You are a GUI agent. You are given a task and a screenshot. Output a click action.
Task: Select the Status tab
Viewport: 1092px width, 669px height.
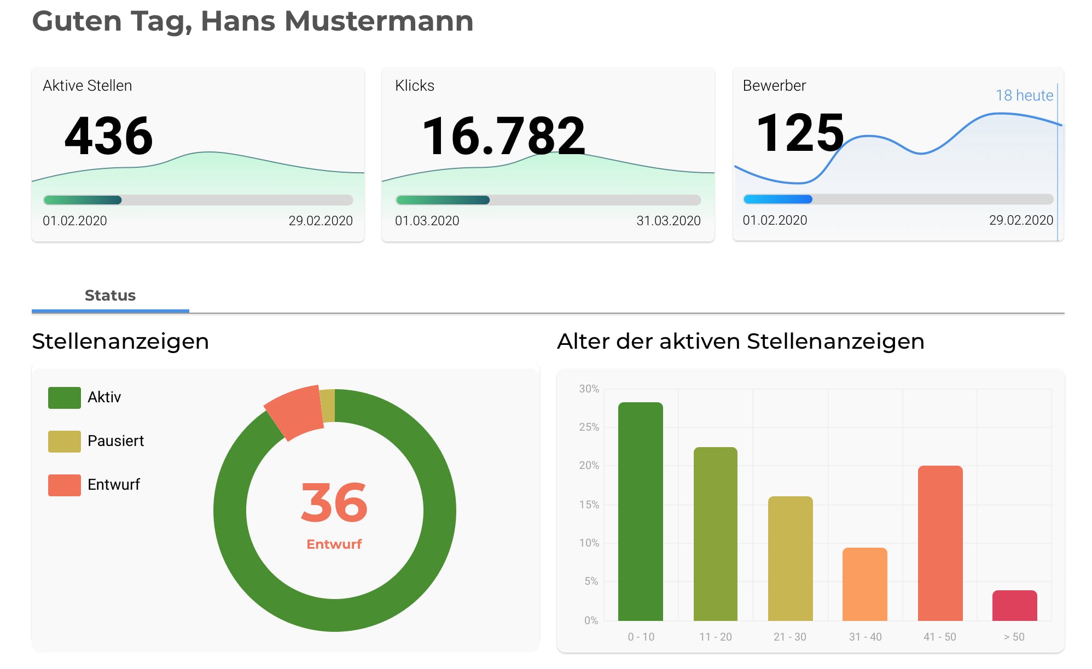[x=110, y=296]
